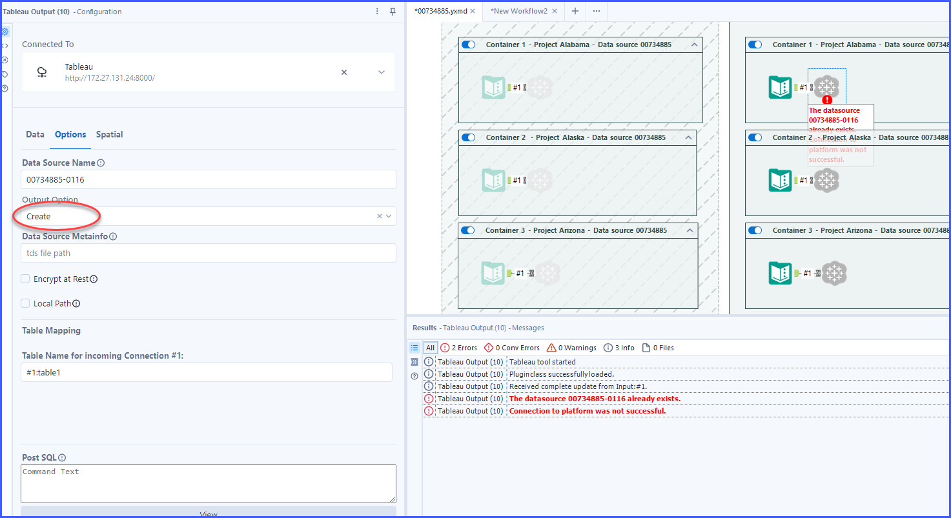Show info for Encrypt at Rest

click(94, 279)
